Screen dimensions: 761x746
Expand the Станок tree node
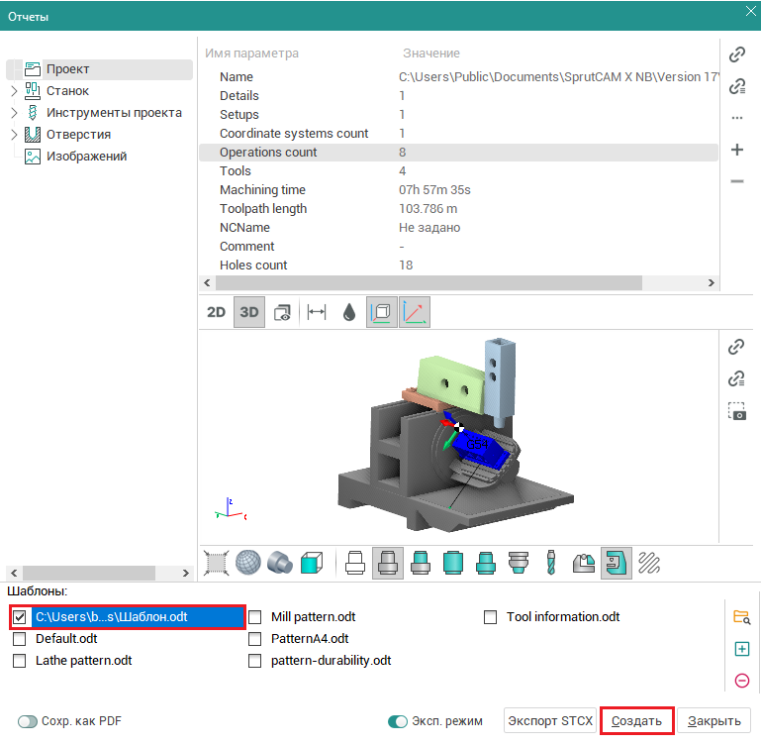click(x=14, y=91)
